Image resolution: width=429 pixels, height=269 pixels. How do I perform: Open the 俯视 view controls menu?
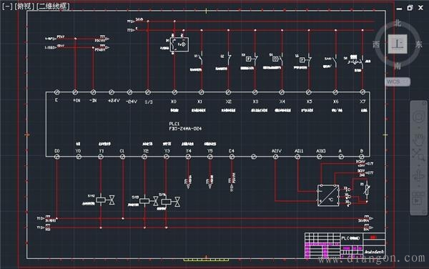click(x=24, y=6)
